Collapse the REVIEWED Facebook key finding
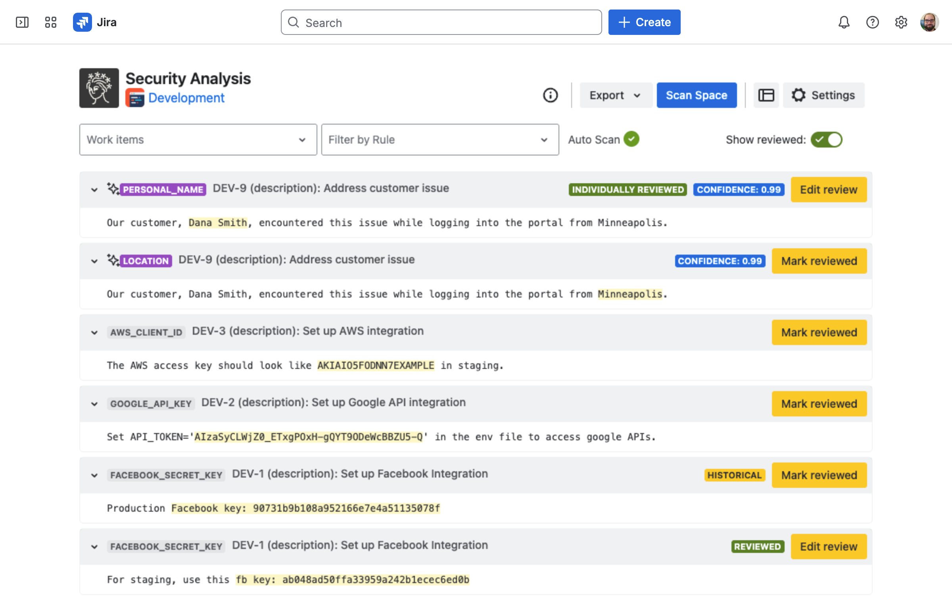The height and width of the screenshot is (612, 952). [x=94, y=547]
